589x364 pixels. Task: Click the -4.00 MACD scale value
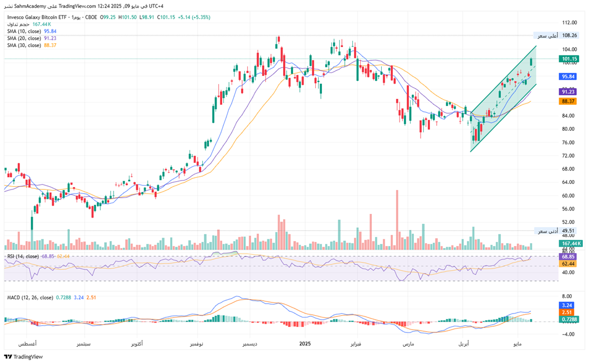click(x=566, y=334)
